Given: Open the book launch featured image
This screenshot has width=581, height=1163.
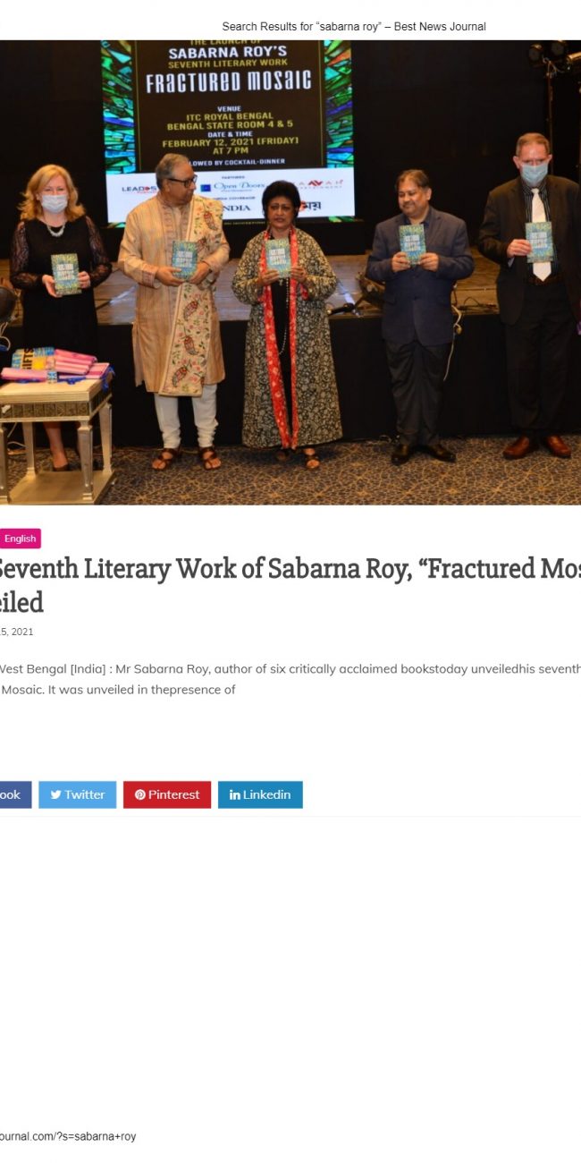Looking at the screenshot, I should point(290,272).
